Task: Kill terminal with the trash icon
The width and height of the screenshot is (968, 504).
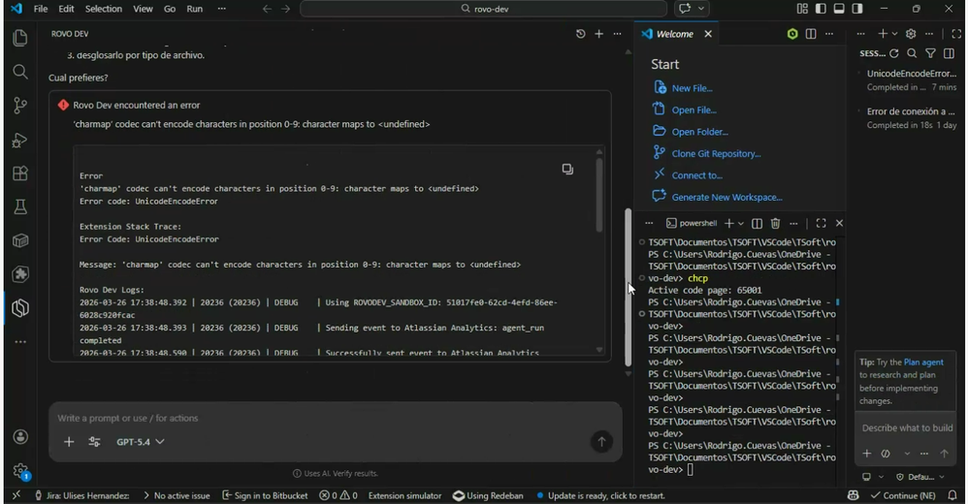Action: click(x=775, y=223)
